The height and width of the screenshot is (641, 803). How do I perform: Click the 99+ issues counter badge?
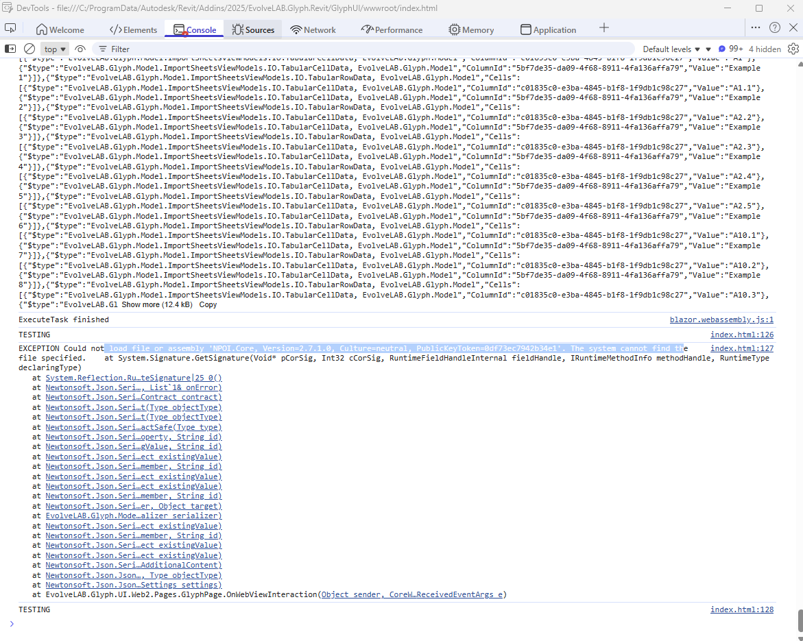731,49
